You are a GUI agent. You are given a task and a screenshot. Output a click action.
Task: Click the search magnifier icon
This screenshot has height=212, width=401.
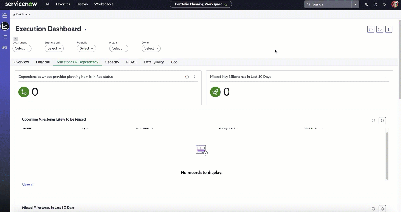pyautogui.click(x=309, y=4)
